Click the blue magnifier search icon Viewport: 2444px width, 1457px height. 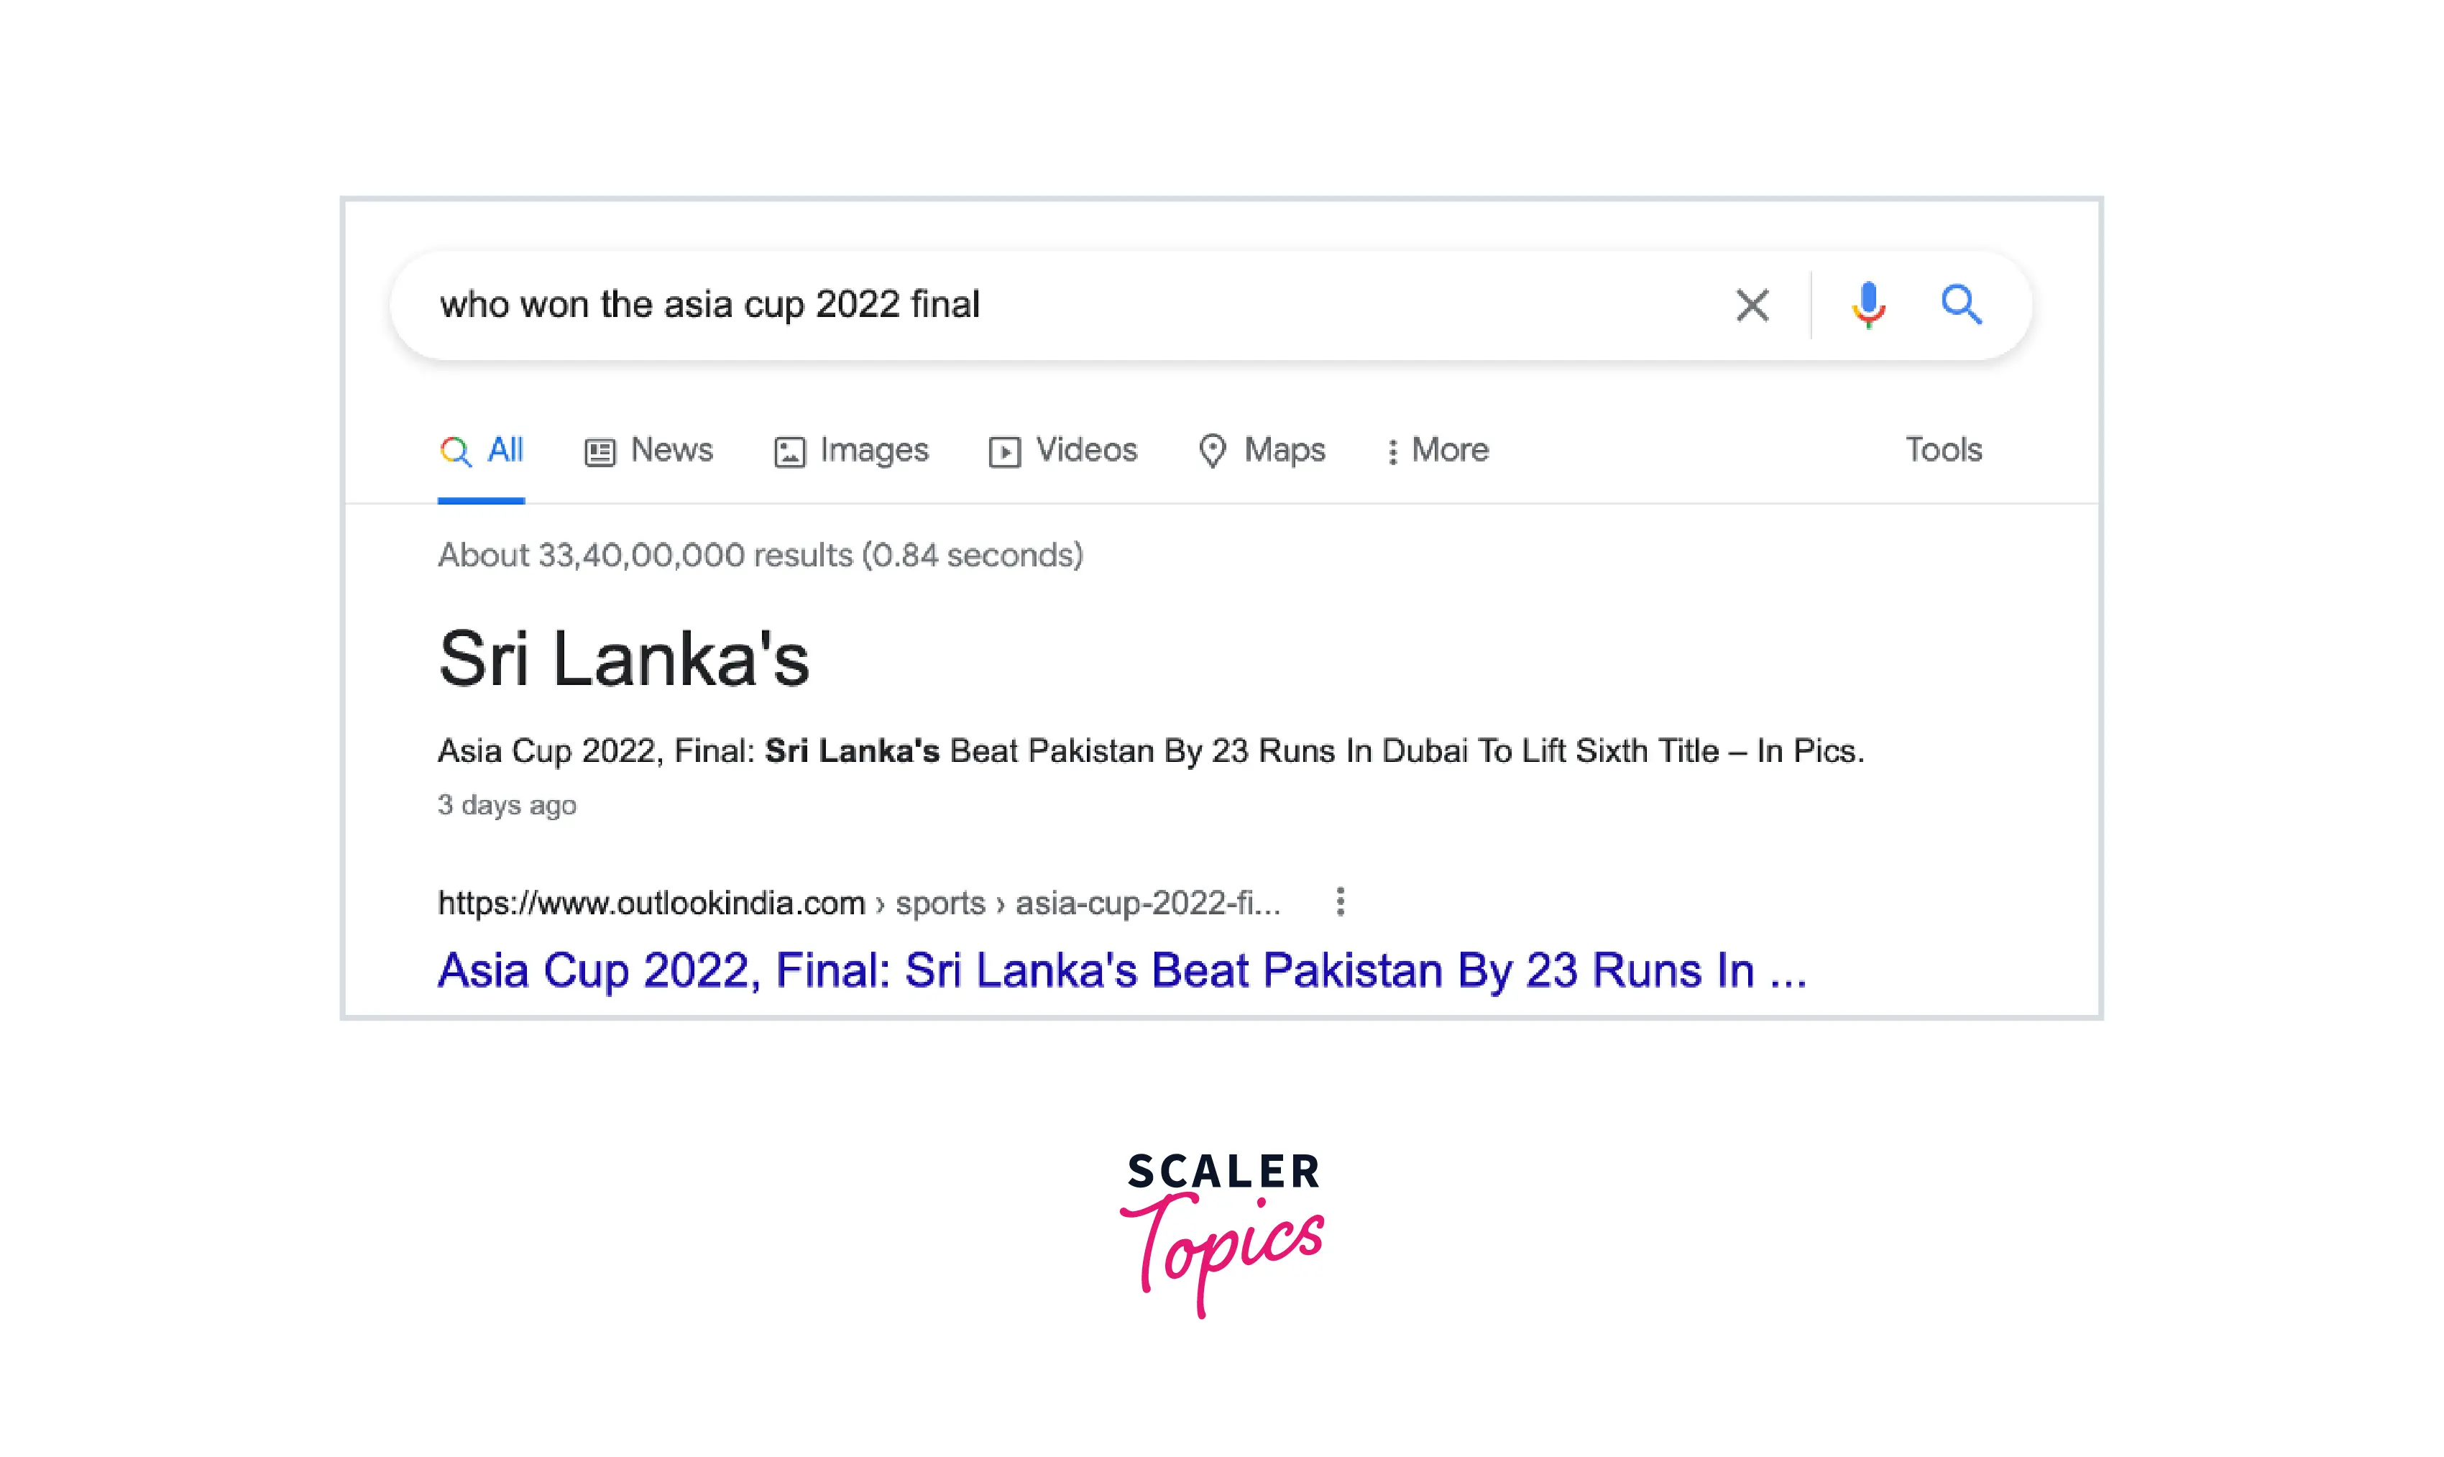coord(1961,304)
